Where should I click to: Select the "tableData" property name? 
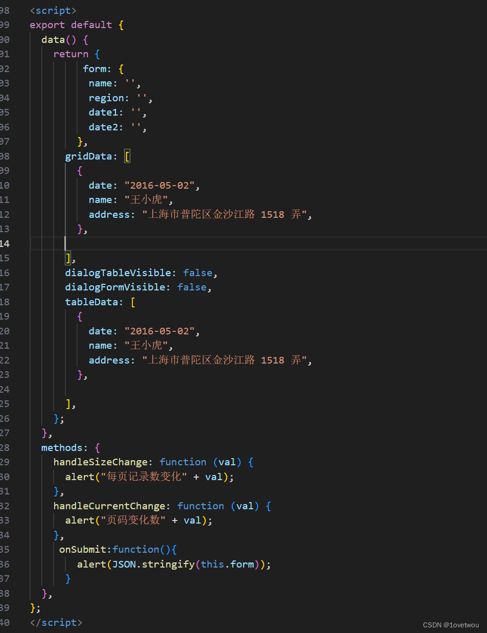tap(92, 302)
